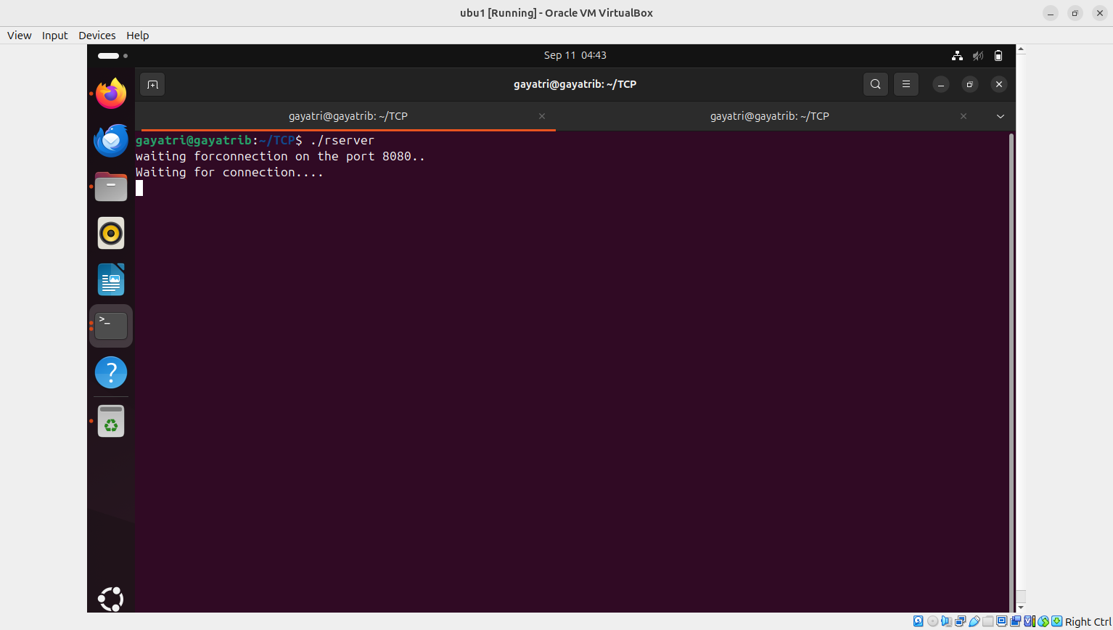Open the Help application in dock
Viewport: 1113px width, 630px height.
(x=111, y=372)
